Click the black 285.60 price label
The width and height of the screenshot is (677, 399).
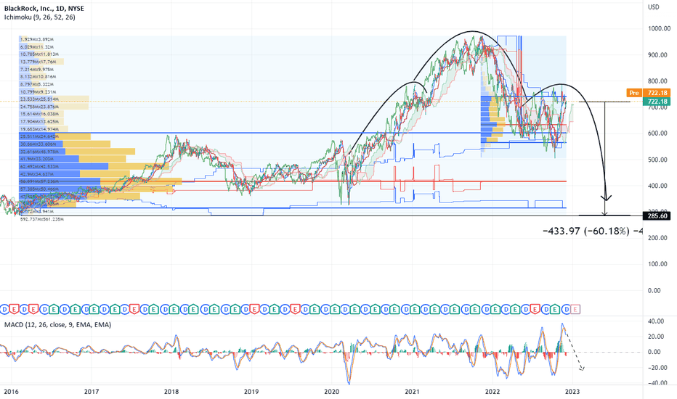(x=656, y=215)
